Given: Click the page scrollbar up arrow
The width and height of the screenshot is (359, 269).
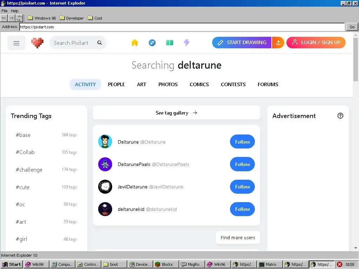Looking at the screenshot, I should pos(355,35).
